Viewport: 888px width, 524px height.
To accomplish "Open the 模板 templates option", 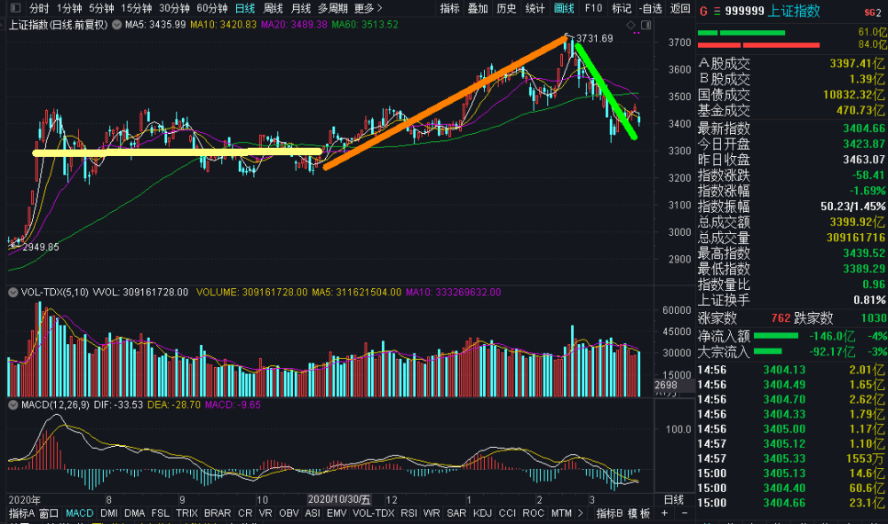I will [x=638, y=513].
